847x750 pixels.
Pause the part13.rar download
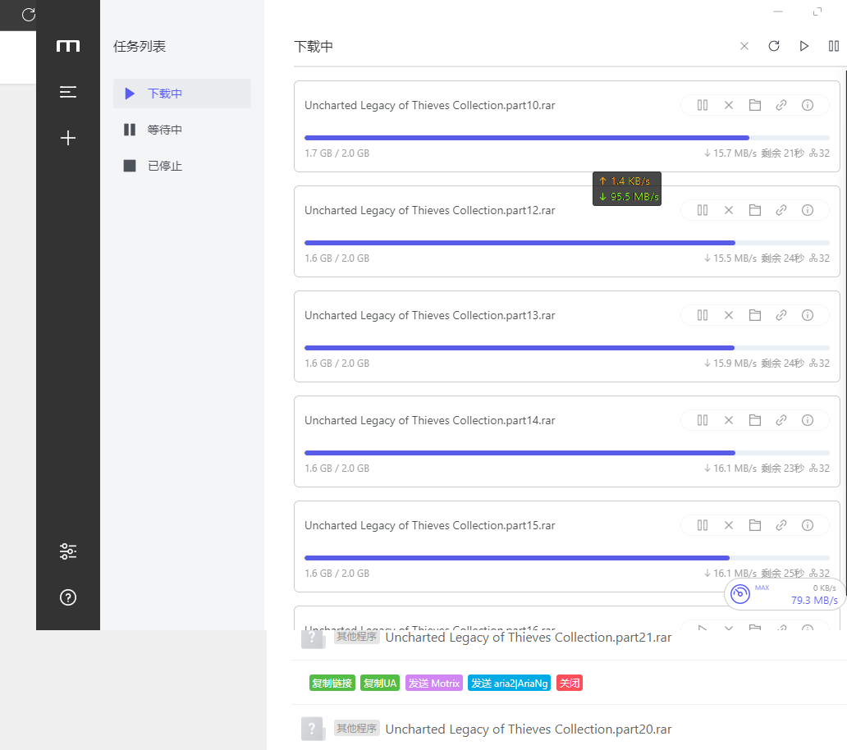click(703, 315)
